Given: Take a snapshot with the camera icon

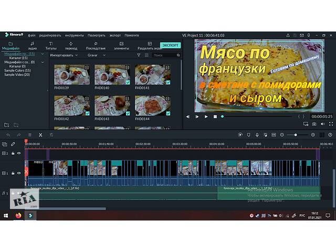Looking at the screenshot, I should [314, 124].
